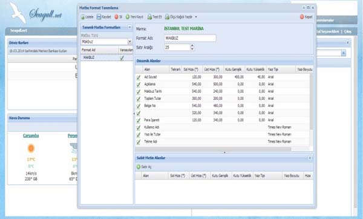Click the Yazı Tipi header in Dinamik Alanlar
Screen dimensions: 363x219
(281, 70)
